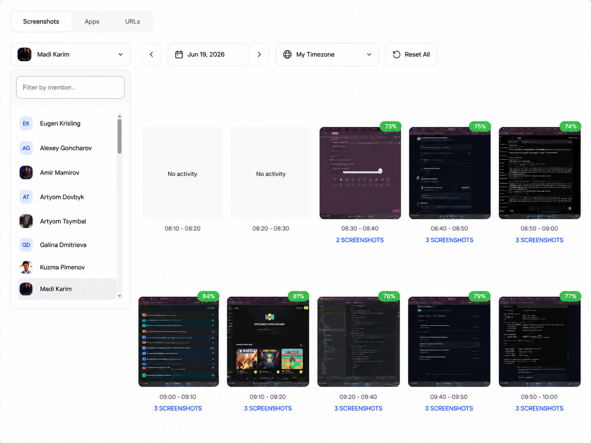591x443 pixels.
Task: Click 3 SCREENSHOTS link under 09:10 - 09:20
Action: coord(268,408)
